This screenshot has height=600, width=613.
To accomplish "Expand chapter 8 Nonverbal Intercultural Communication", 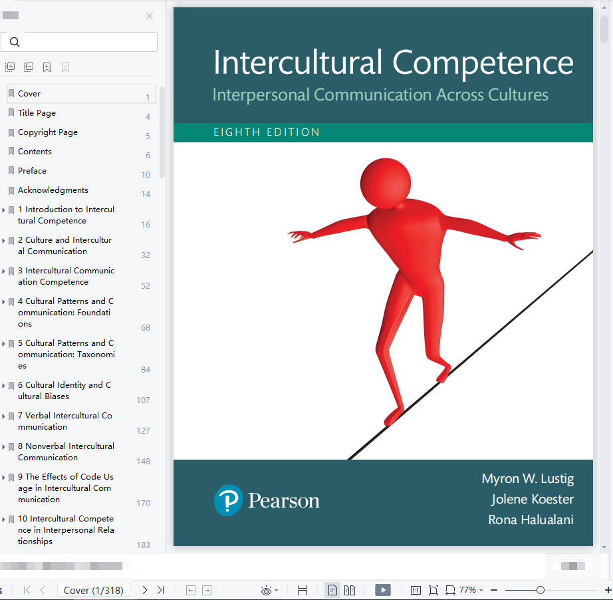I will coord(3,447).
